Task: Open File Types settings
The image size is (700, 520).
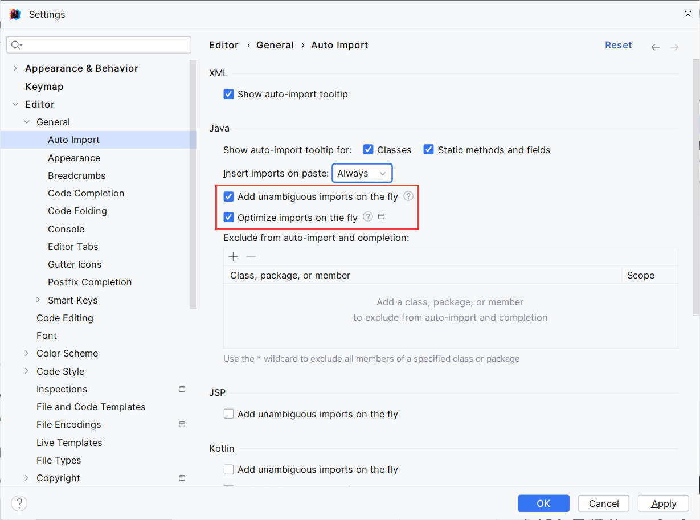Action: click(59, 460)
